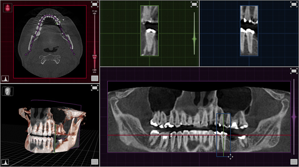
Task: Select the green cross-section line in panoramic view
Action: coord(224,145)
